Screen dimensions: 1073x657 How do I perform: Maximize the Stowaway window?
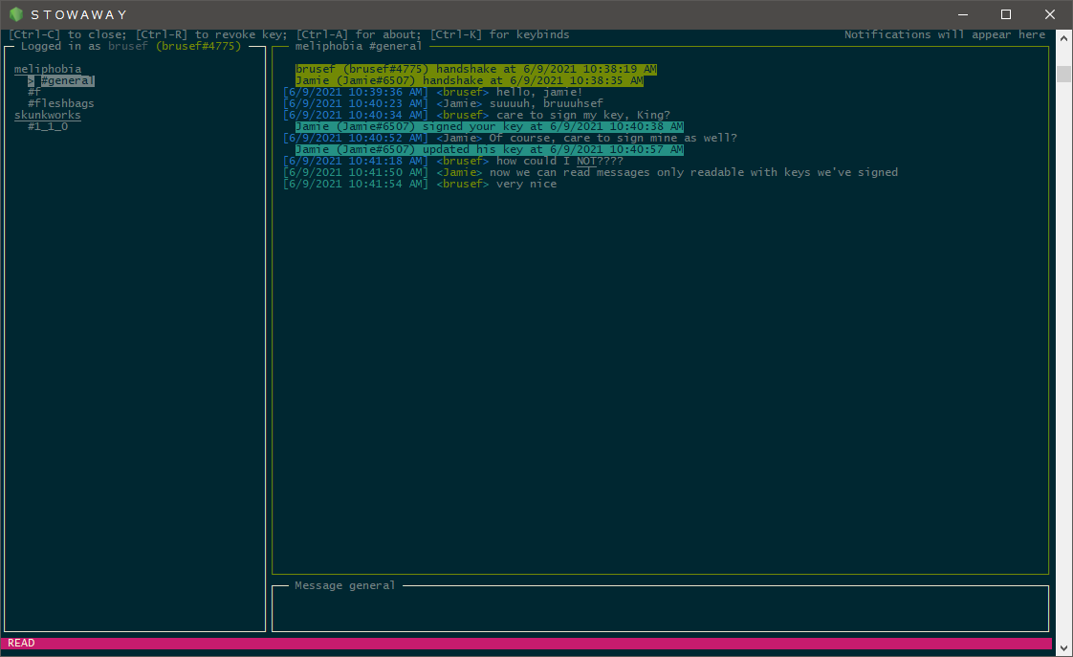[x=1006, y=14]
